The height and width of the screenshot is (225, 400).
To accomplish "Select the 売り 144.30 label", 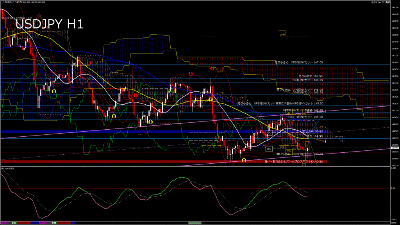I will click(314, 136).
